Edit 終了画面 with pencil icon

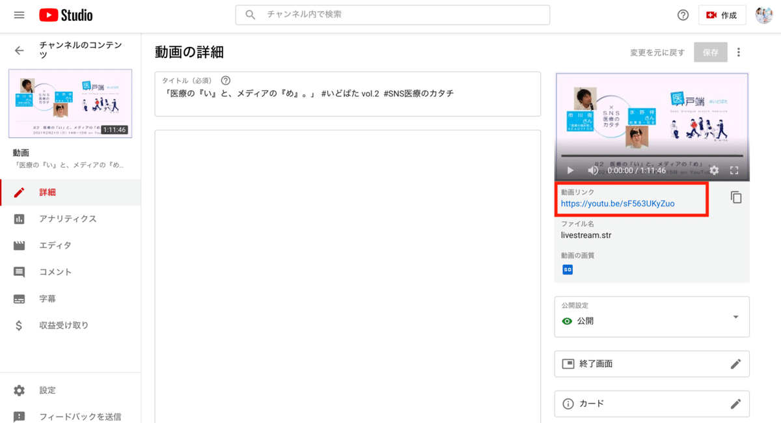tap(736, 364)
